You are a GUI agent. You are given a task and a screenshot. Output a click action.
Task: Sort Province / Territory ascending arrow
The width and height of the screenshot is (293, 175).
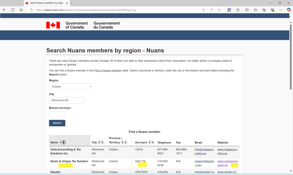tap(122, 142)
